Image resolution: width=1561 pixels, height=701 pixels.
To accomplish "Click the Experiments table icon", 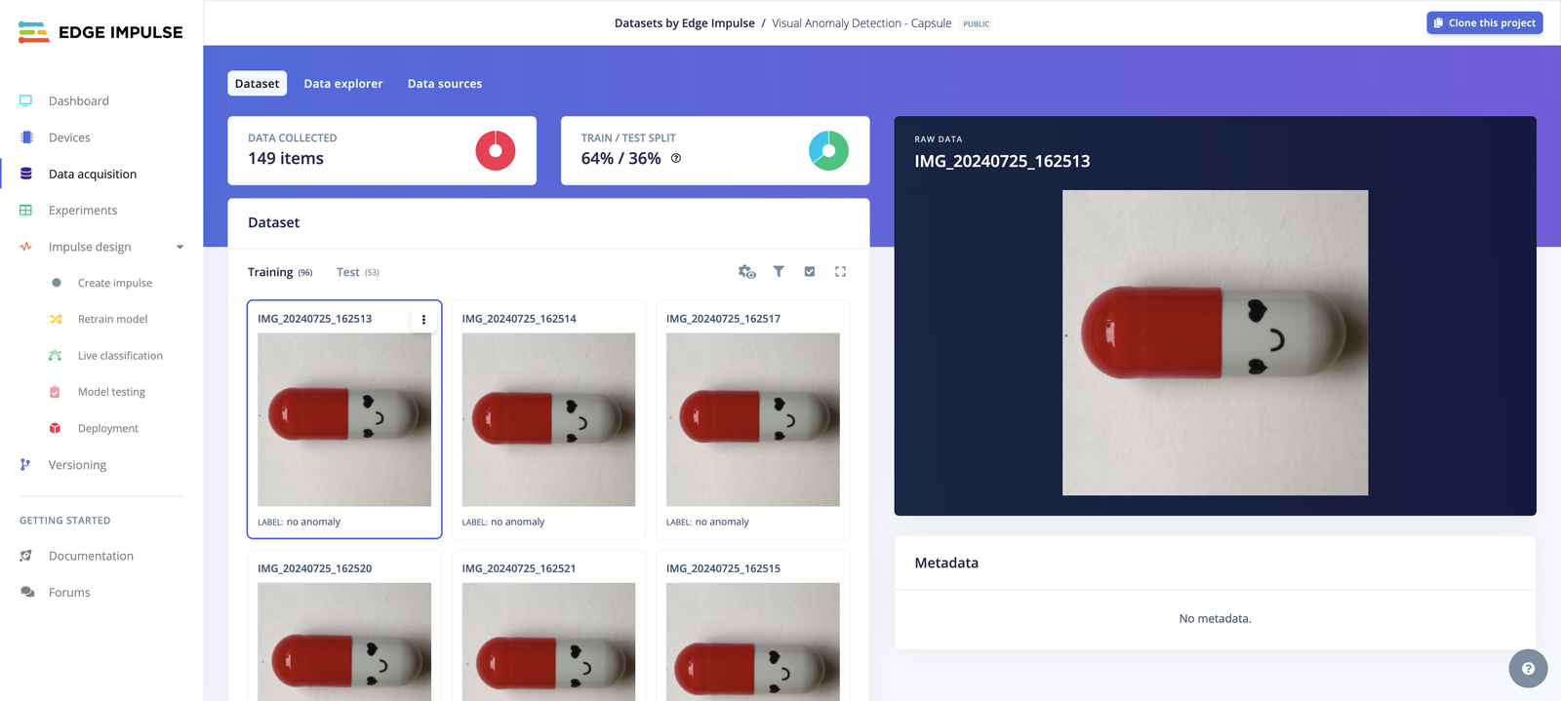I will click(26, 210).
